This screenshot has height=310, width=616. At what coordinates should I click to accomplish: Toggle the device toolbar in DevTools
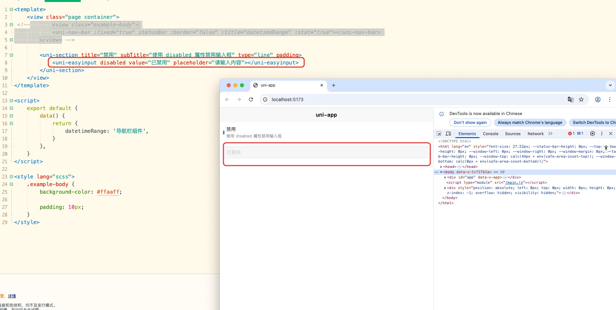pos(448,134)
